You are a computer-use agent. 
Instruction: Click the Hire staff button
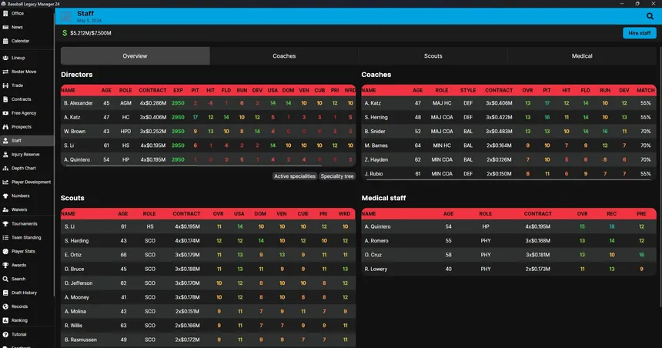[x=639, y=33]
